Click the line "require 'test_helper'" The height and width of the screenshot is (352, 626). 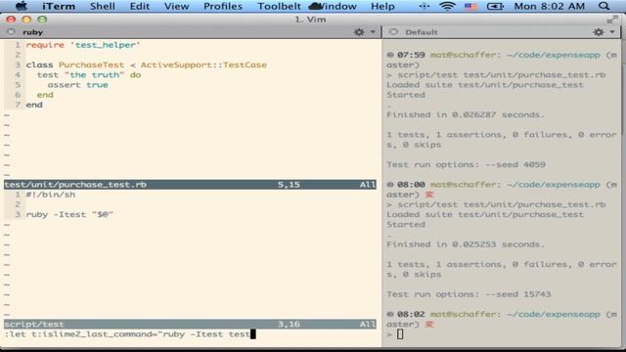(83, 45)
